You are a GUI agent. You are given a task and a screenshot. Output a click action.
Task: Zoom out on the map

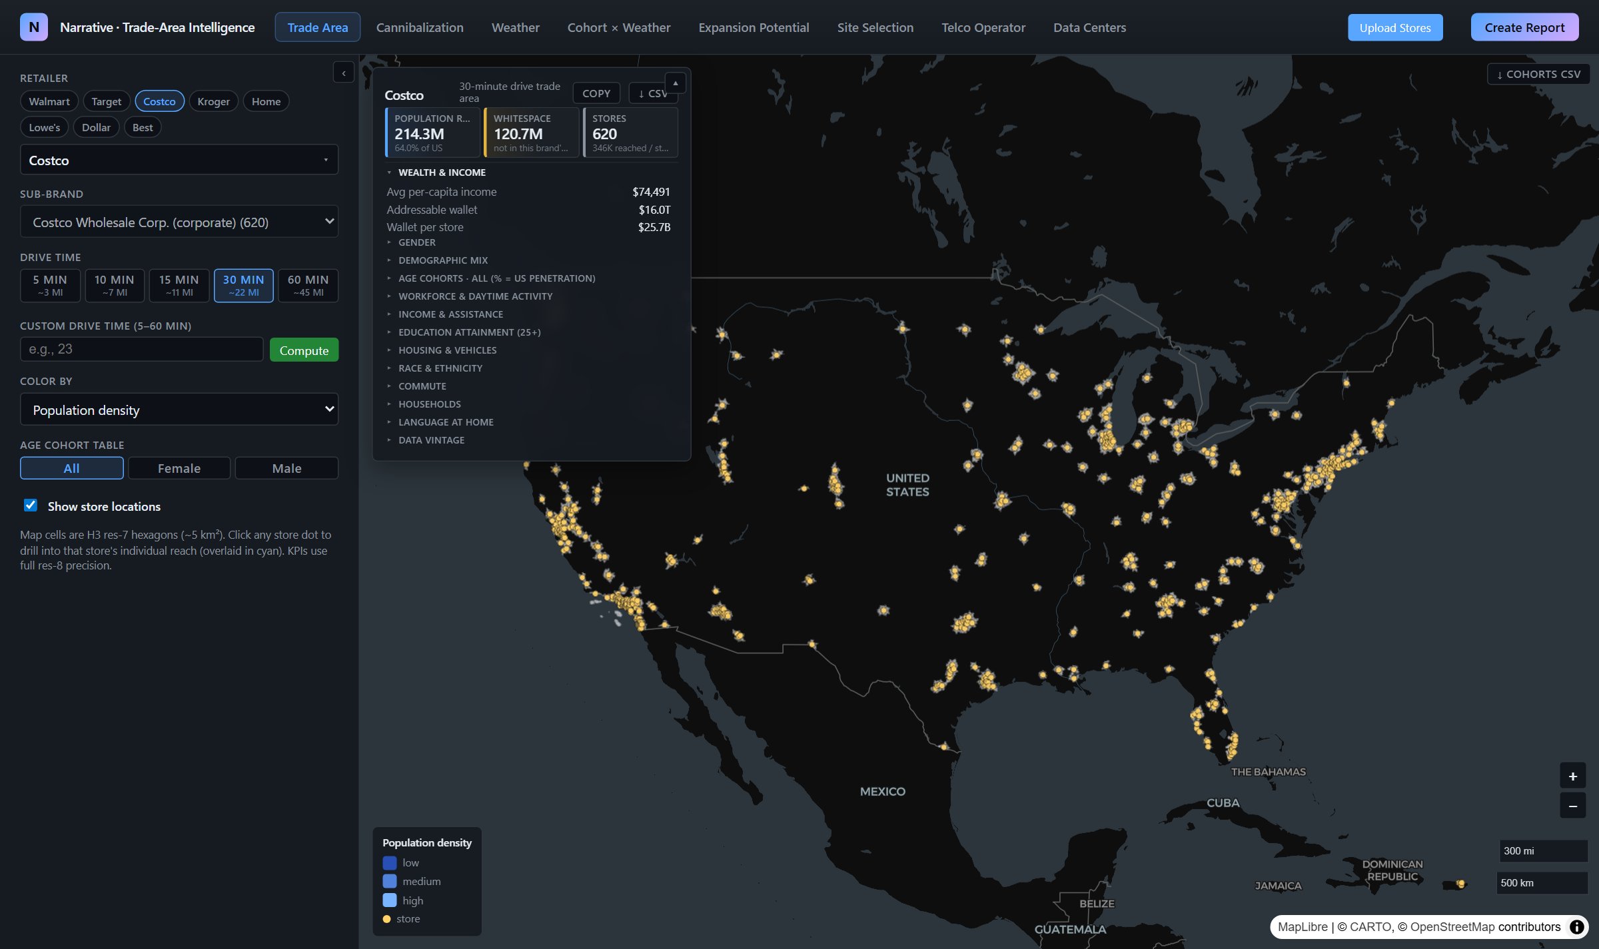[x=1572, y=806]
